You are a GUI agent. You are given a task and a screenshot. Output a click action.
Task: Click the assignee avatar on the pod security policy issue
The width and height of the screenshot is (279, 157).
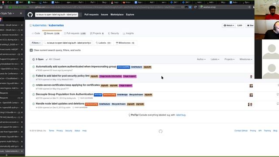[251, 77]
